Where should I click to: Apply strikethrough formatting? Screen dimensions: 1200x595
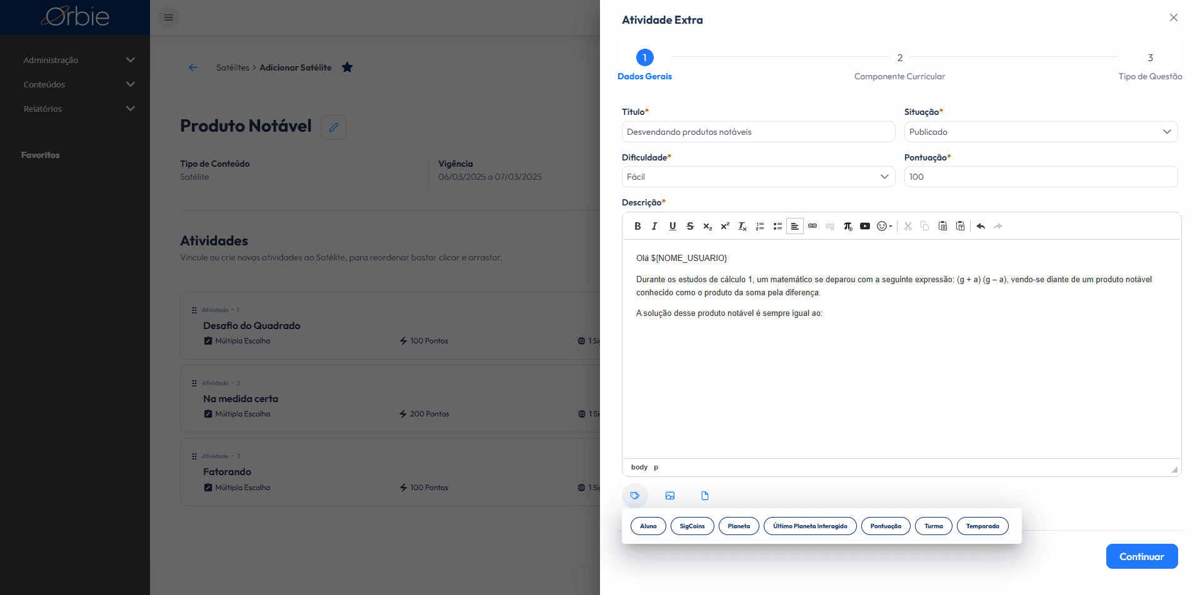[690, 226]
